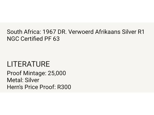This screenshot has width=154, height=115.
Task: Click the 'Silver' metal value
Action: point(32,80)
